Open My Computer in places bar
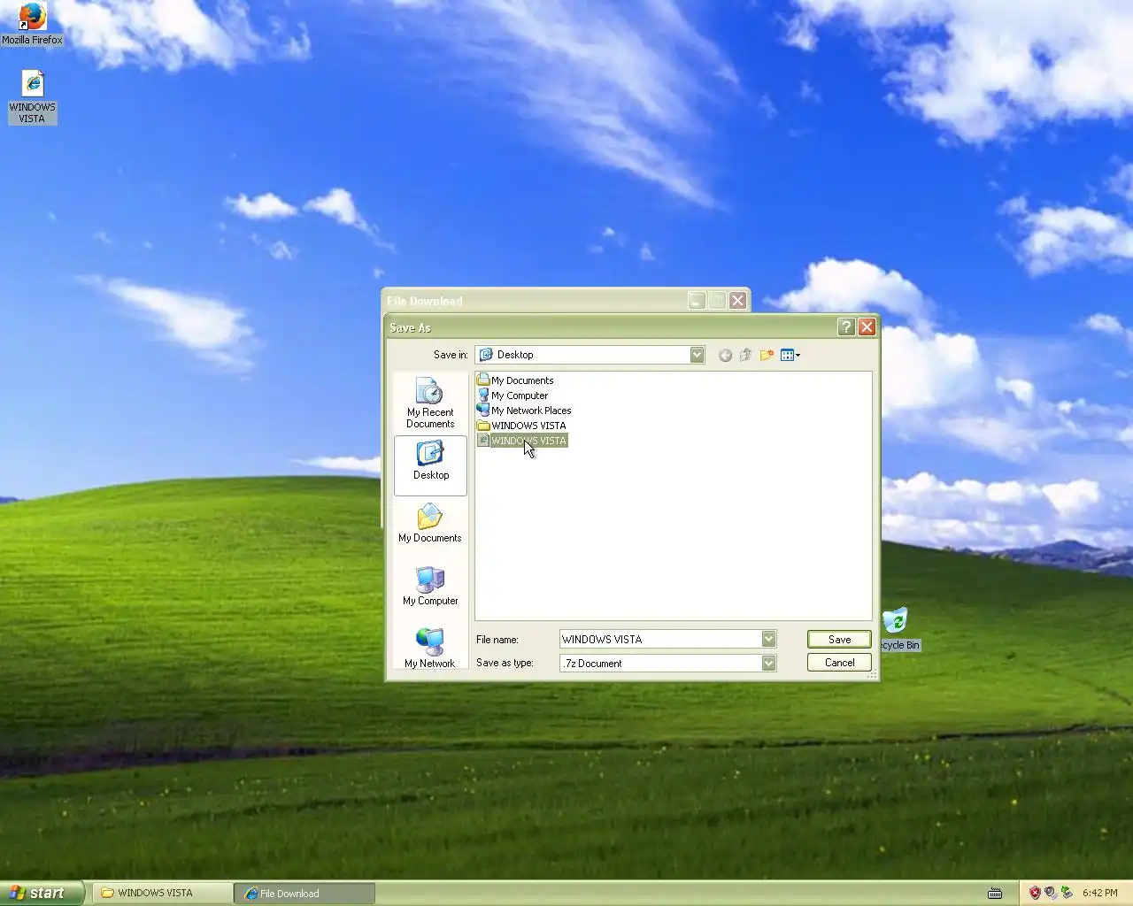 click(430, 587)
